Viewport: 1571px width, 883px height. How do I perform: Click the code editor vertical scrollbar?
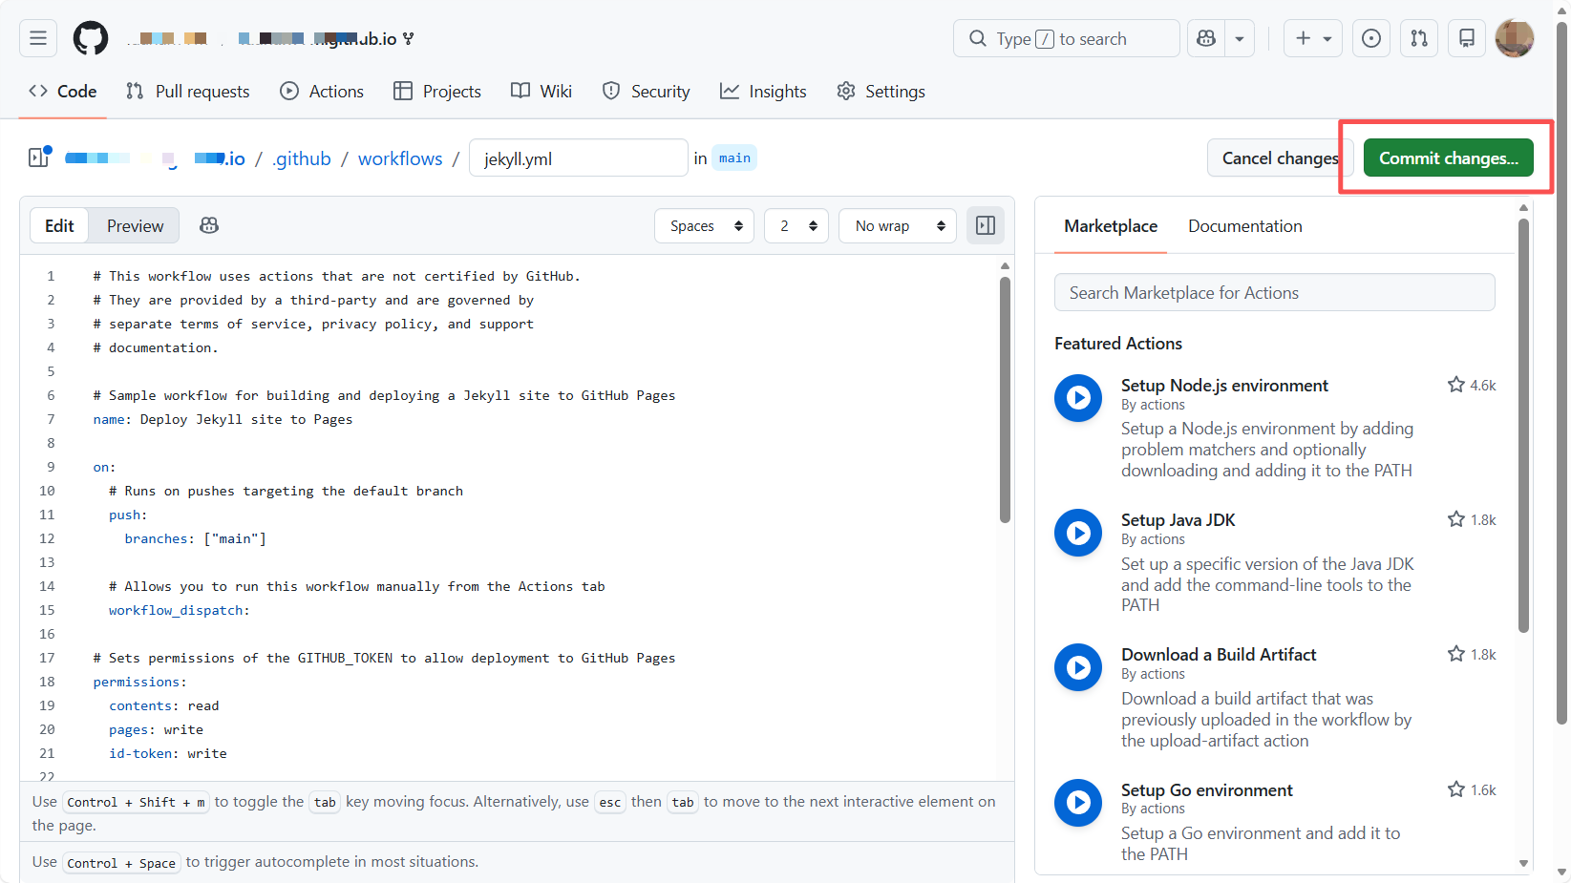(x=1005, y=401)
